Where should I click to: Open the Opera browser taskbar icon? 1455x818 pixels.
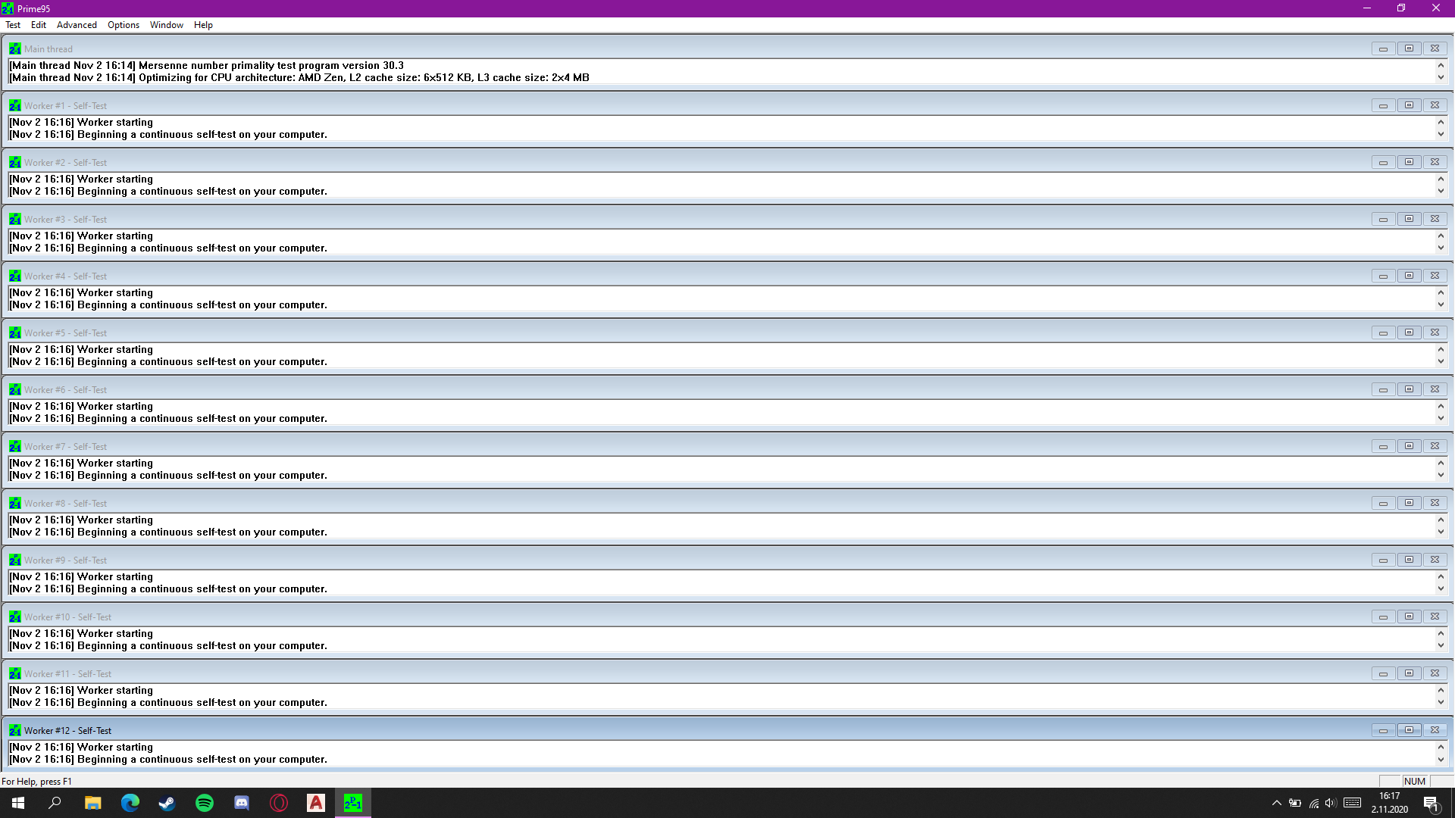[279, 803]
